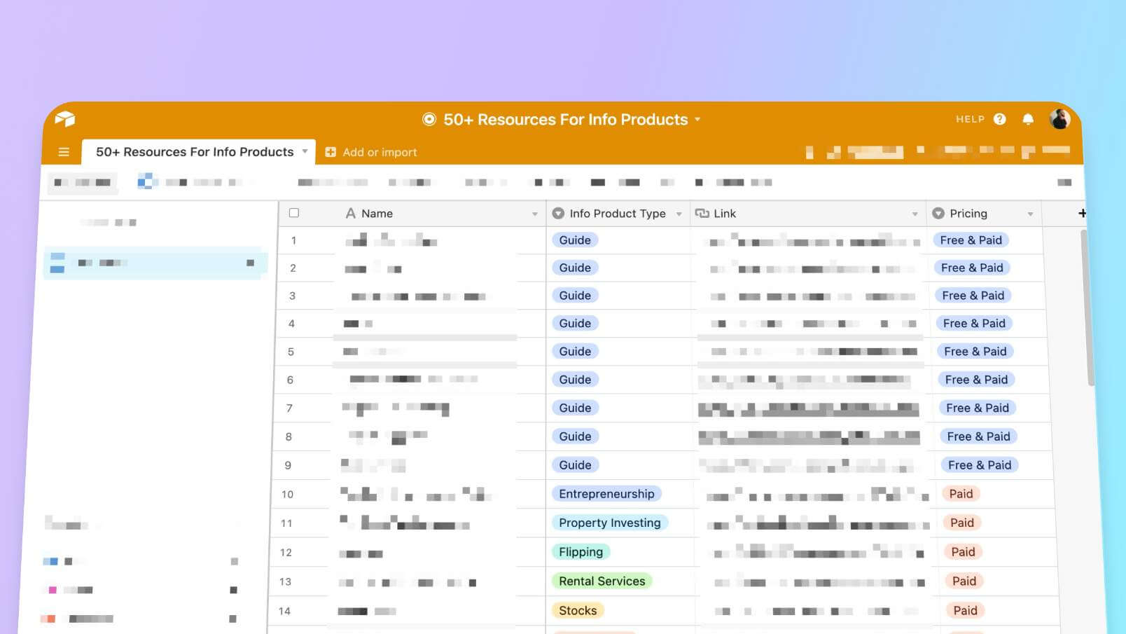Select the Guide tag in row 2
The height and width of the screenshot is (634, 1126).
(x=575, y=268)
